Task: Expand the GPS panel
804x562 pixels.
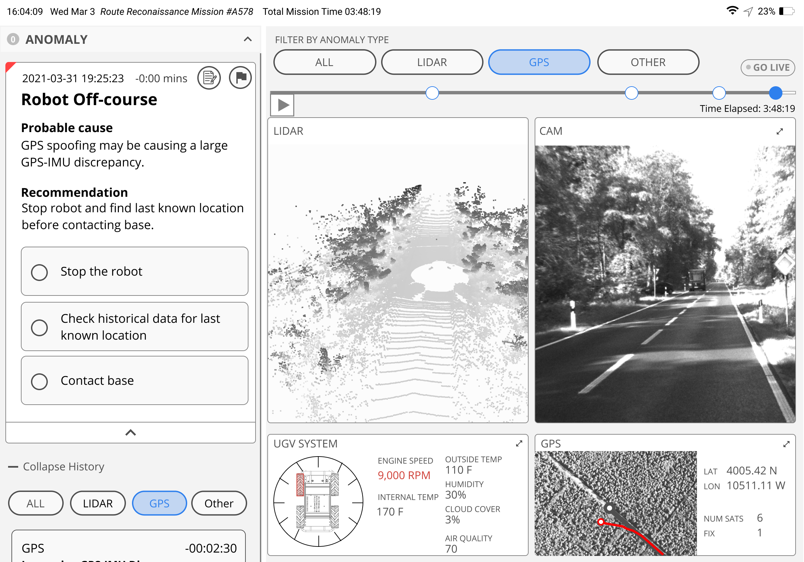Action: (x=786, y=444)
